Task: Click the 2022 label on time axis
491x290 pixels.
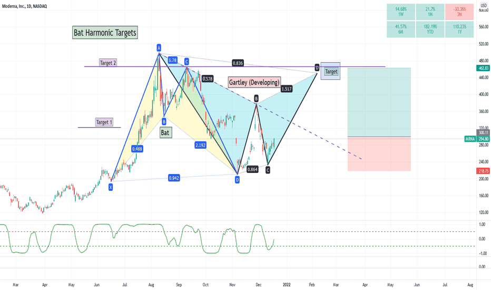Action: [287, 285]
